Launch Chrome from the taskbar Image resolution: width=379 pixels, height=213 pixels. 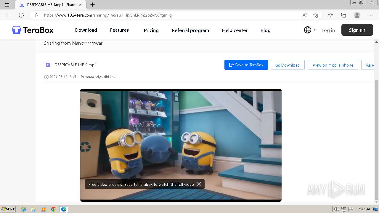[x=54, y=209]
